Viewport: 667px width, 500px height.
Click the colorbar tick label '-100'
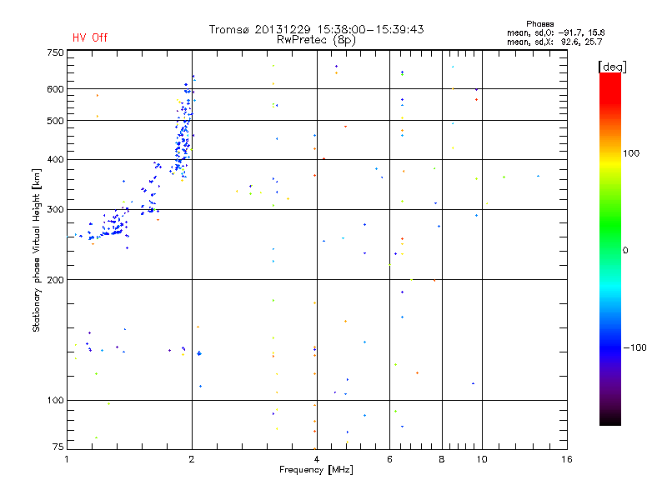coord(634,347)
